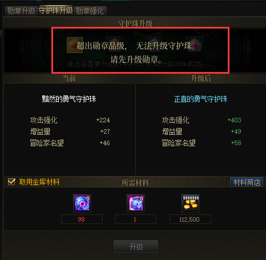Click the 取用金库材料 label text

[39, 182]
